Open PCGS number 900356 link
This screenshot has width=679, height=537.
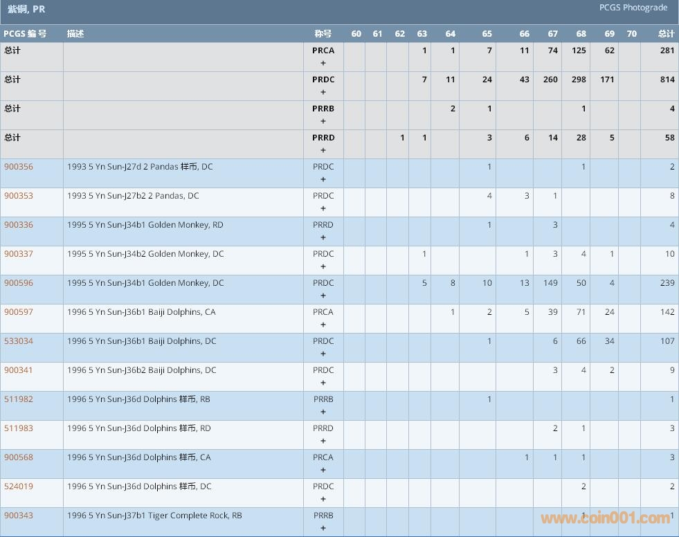[x=19, y=167]
